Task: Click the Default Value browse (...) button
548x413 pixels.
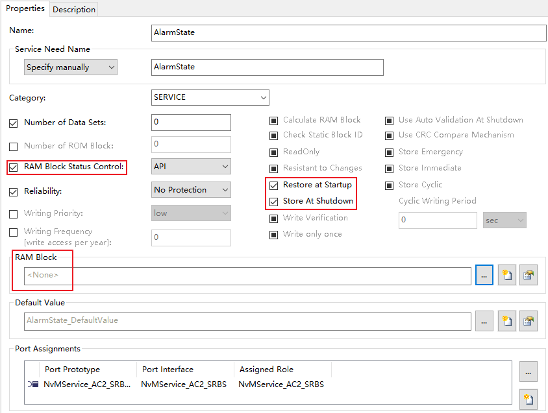Action: click(484, 321)
